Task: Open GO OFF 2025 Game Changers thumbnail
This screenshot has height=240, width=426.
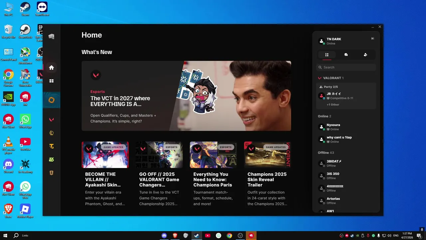Action: pos(159,155)
